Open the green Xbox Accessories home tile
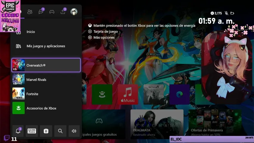This screenshot has width=254, height=143. click(x=102, y=94)
